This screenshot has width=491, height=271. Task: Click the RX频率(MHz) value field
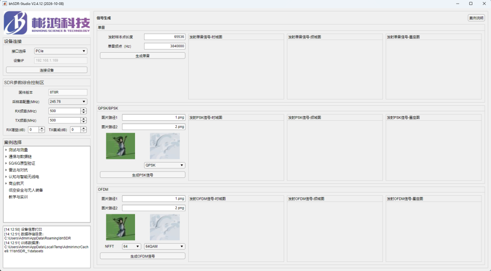coord(65,111)
